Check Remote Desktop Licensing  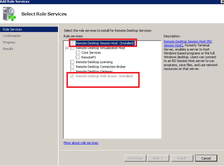(72, 62)
